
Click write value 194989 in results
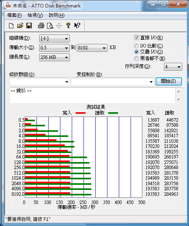tap(153, 178)
